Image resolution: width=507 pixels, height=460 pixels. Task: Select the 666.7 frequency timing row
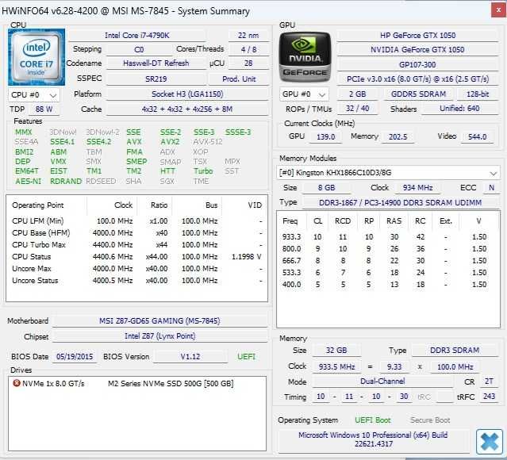tap(388, 261)
